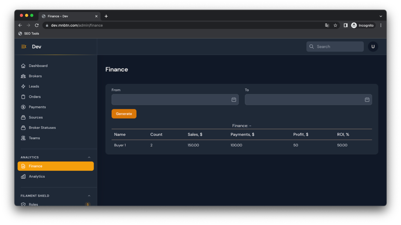Bookmark this page with star icon
The image size is (401, 225).
pos(335,25)
